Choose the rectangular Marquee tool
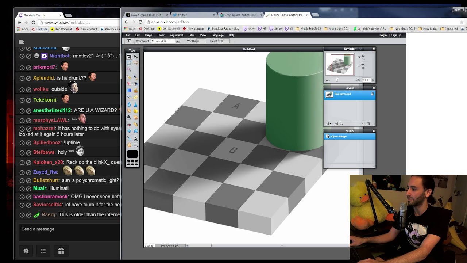Viewport: 467px width, 263px height. [129, 63]
